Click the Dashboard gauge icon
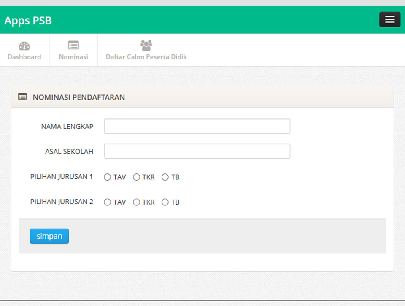This screenshot has height=306, width=405. [24, 46]
